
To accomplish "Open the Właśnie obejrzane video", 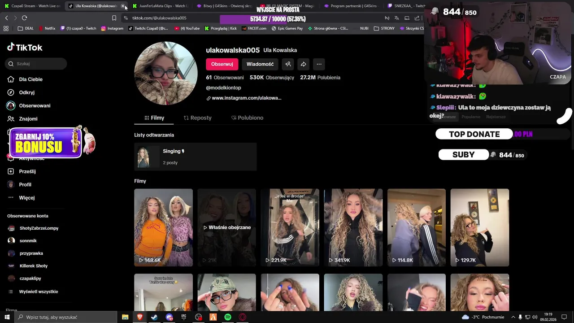I will click(x=226, y=227).
